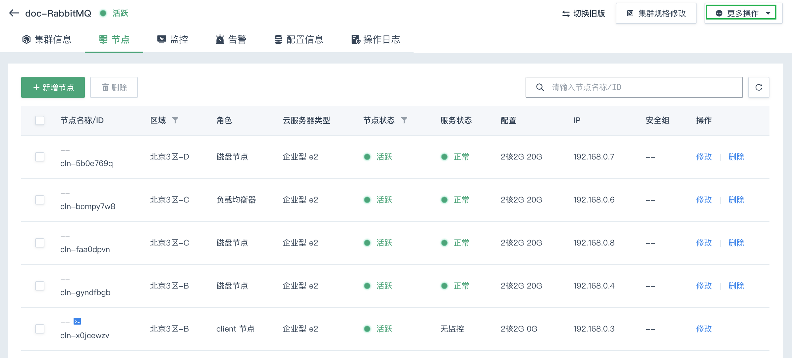The width and height of the screenshot is (792, 358).
Task: Open cluster spec modification (集群规格修改)
Action: [x=656, y=13]
